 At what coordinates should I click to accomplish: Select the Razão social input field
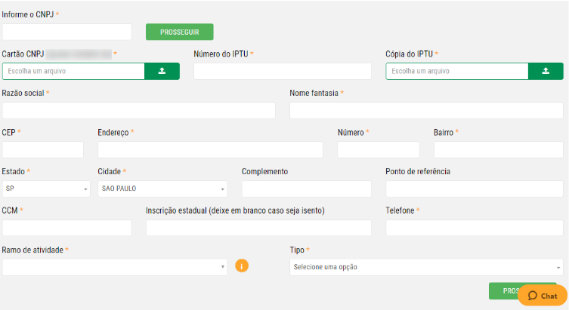139,110
